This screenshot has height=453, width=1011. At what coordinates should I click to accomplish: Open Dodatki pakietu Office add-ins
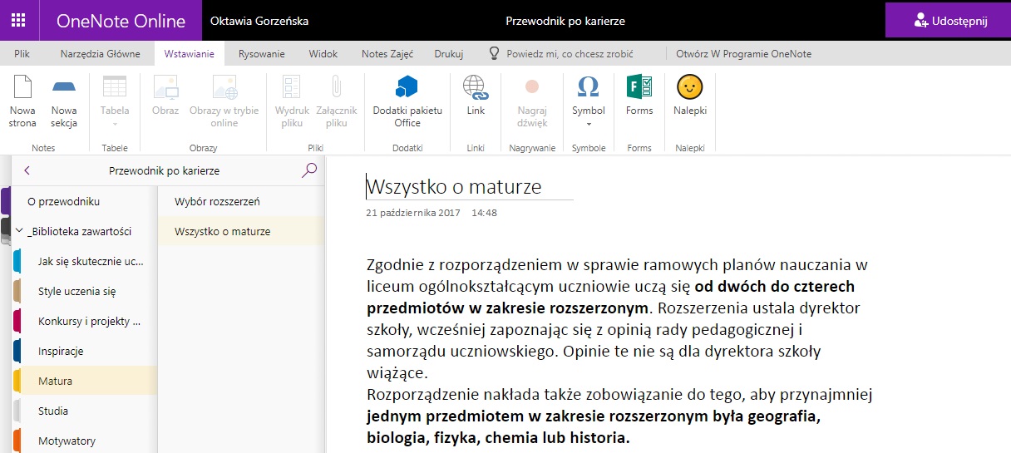(x=407, y=101)
